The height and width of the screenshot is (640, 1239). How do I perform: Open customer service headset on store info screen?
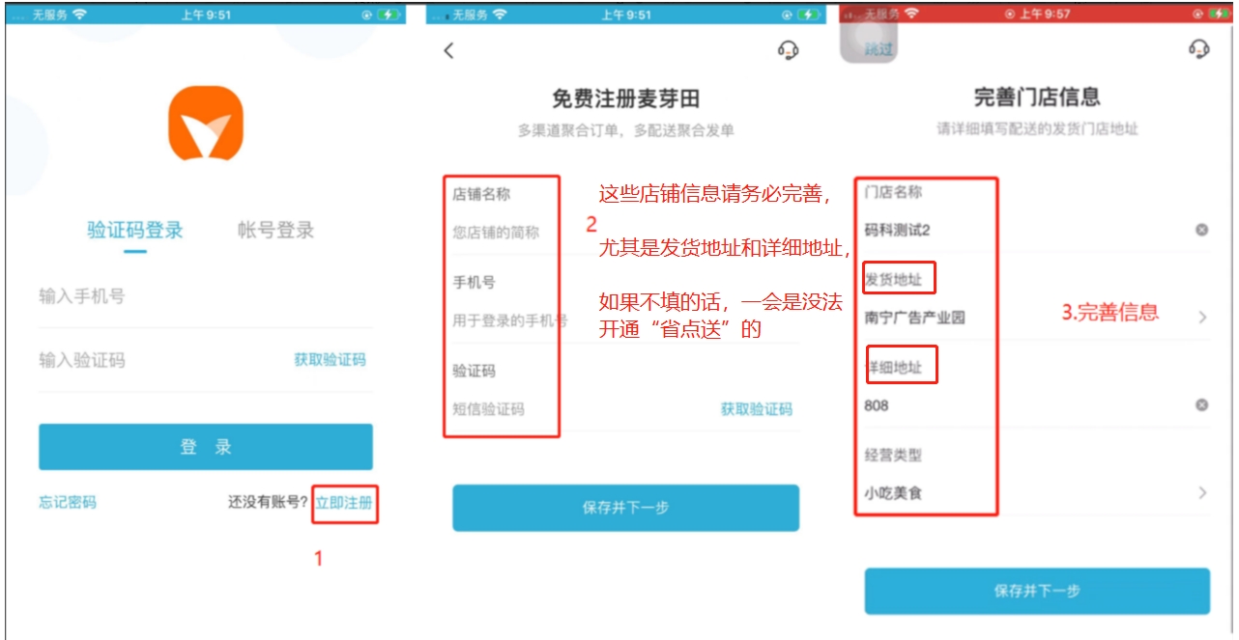[x=1199, y=49]
